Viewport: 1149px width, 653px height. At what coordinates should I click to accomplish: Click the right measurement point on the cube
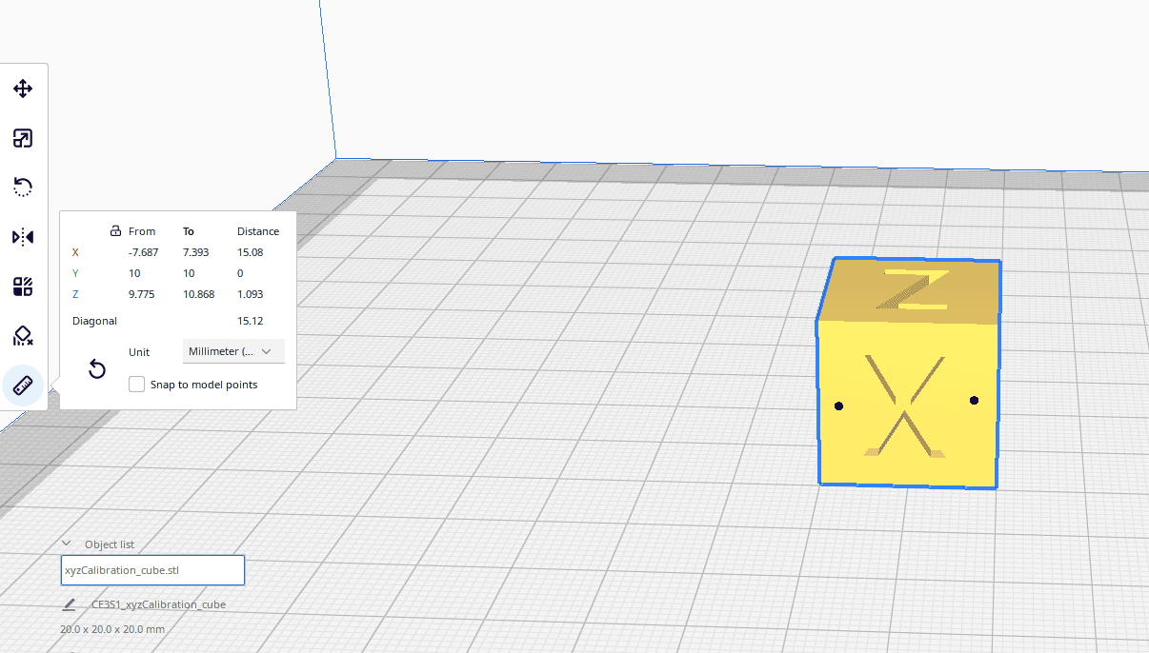pos(974,400)
